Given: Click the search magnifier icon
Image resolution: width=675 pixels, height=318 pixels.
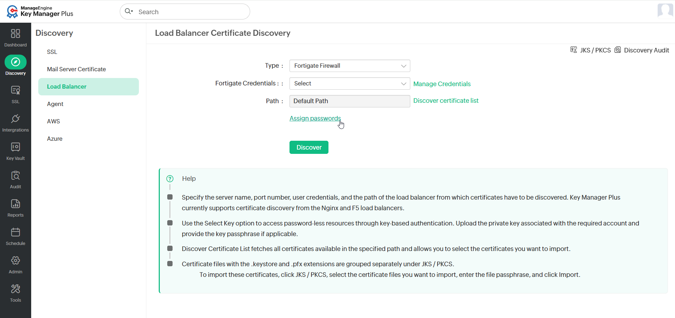Looking at the screenshot, I should 128,11.
